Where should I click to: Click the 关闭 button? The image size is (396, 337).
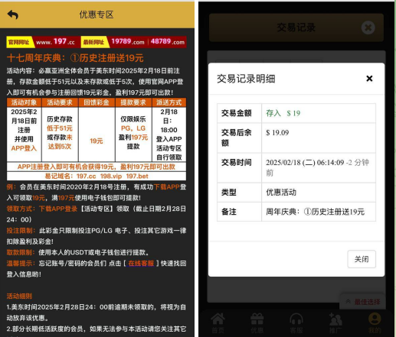tap(362, 259)
